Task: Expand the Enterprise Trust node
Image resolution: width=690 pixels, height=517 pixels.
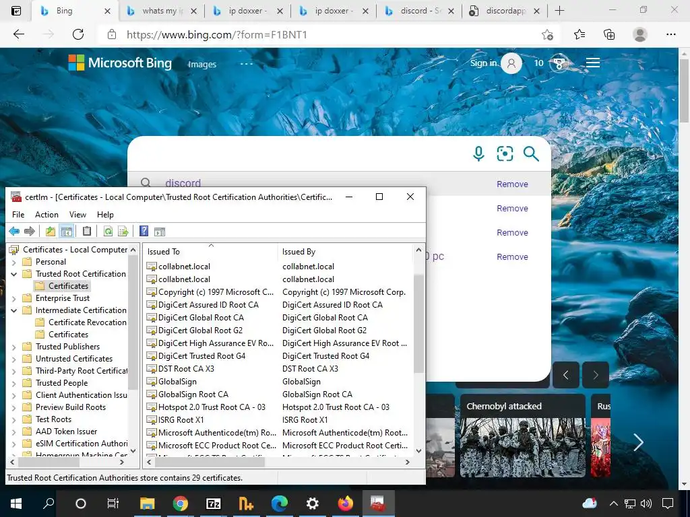Action: [x=13, y=298]
